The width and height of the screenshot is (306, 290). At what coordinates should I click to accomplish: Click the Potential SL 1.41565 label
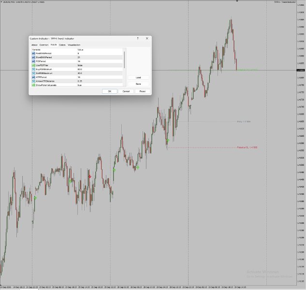pos(247,147)
